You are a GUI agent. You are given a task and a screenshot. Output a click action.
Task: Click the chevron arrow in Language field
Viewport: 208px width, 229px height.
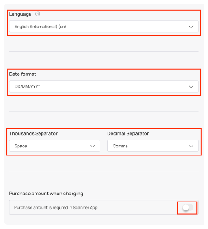point(191,27)
